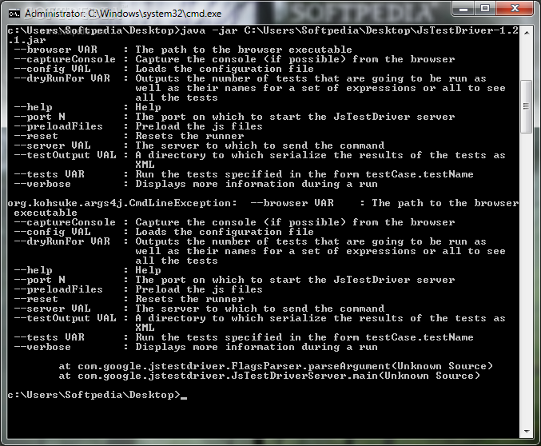
Task: Click the 'JsTestDriverServer.main(Unknown Source)' stack line
Action: (269, 376)
